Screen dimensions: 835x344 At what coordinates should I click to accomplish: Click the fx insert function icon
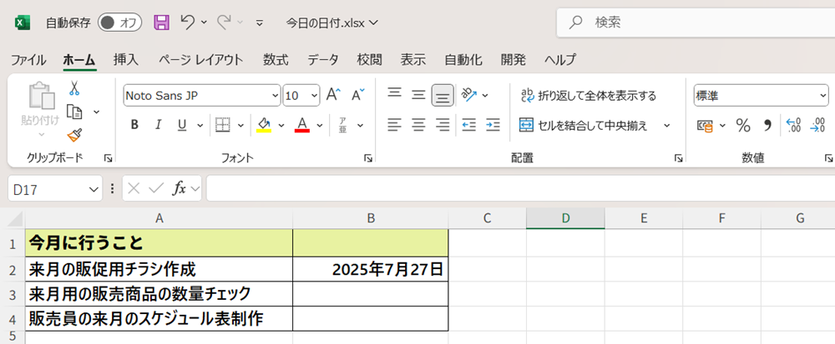tap(179, 188)
